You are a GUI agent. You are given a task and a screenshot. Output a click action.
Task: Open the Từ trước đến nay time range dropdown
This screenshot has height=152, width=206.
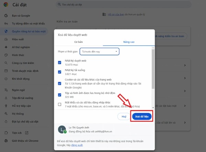[99, 51]
